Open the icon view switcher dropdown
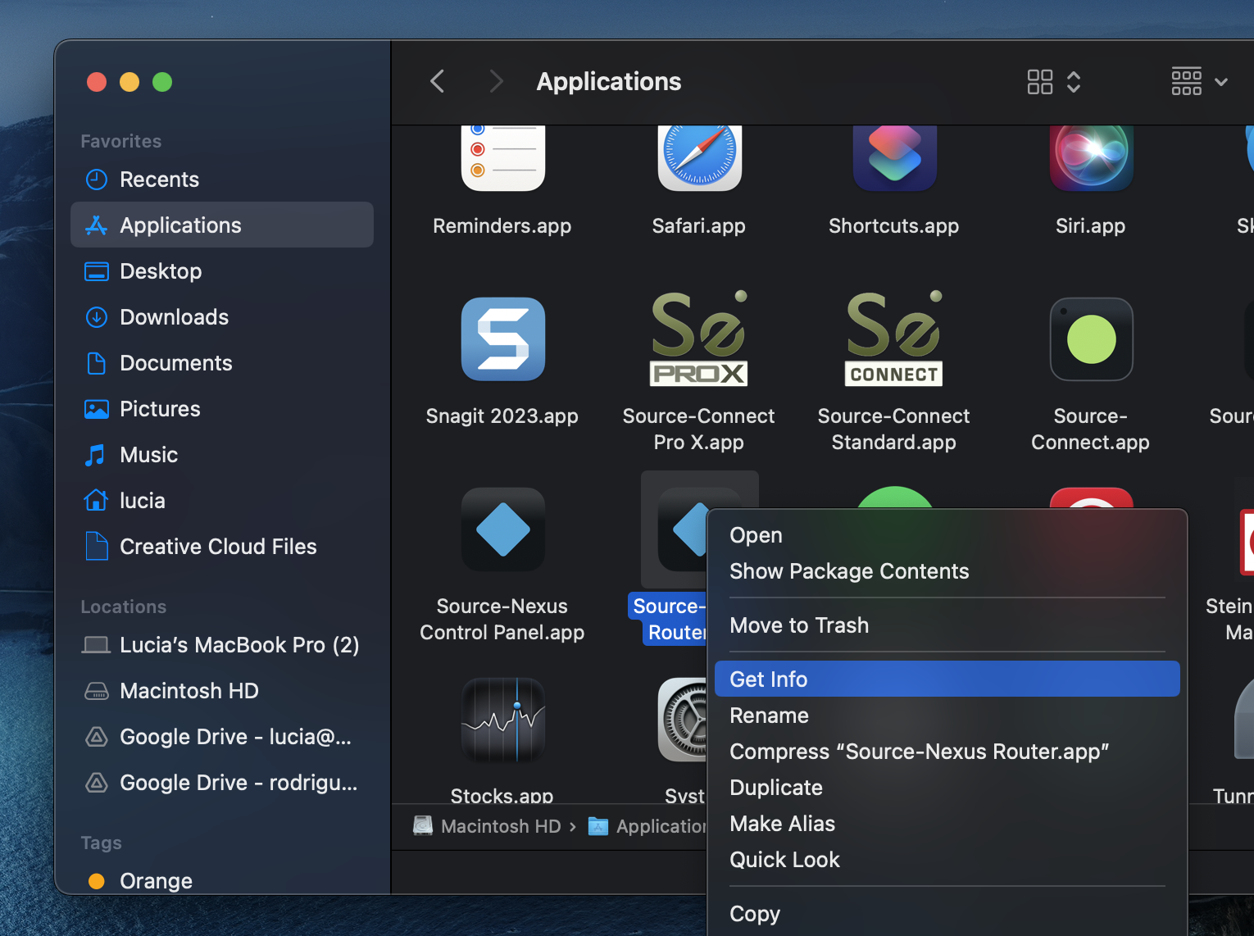This screenshot has width=1254, height=936. pos(1054,82)
